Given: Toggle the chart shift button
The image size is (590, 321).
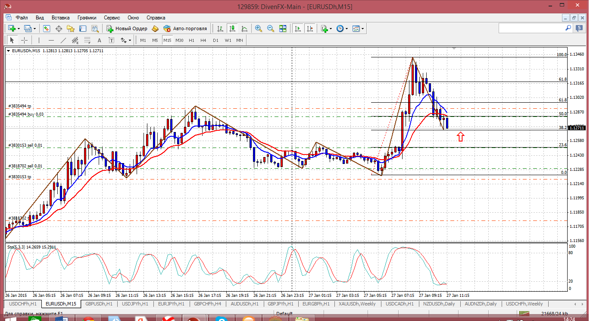Looking at the screenshot, I should point(309,28).
